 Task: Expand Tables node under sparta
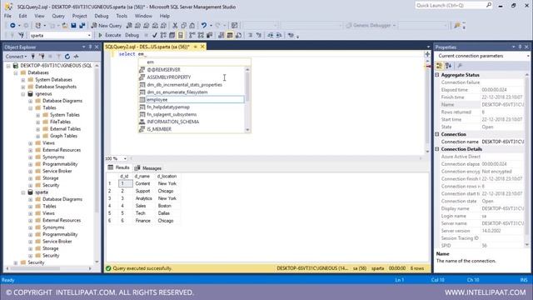point(31,207)
